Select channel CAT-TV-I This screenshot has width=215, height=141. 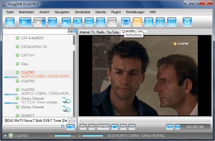(x=28, y=55)
